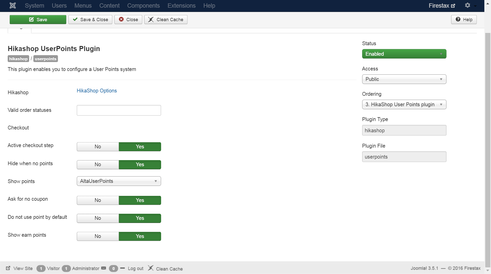Click the View Site link
This screenshot has height=274, width=491.
(23, 268)
